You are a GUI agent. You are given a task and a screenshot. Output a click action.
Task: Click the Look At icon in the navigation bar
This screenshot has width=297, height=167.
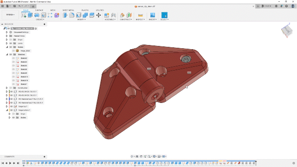(x=137, y=156)
